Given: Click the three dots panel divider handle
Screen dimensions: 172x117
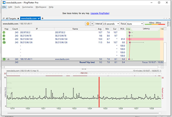Looking at the screenshot, I should click(84, 69).
